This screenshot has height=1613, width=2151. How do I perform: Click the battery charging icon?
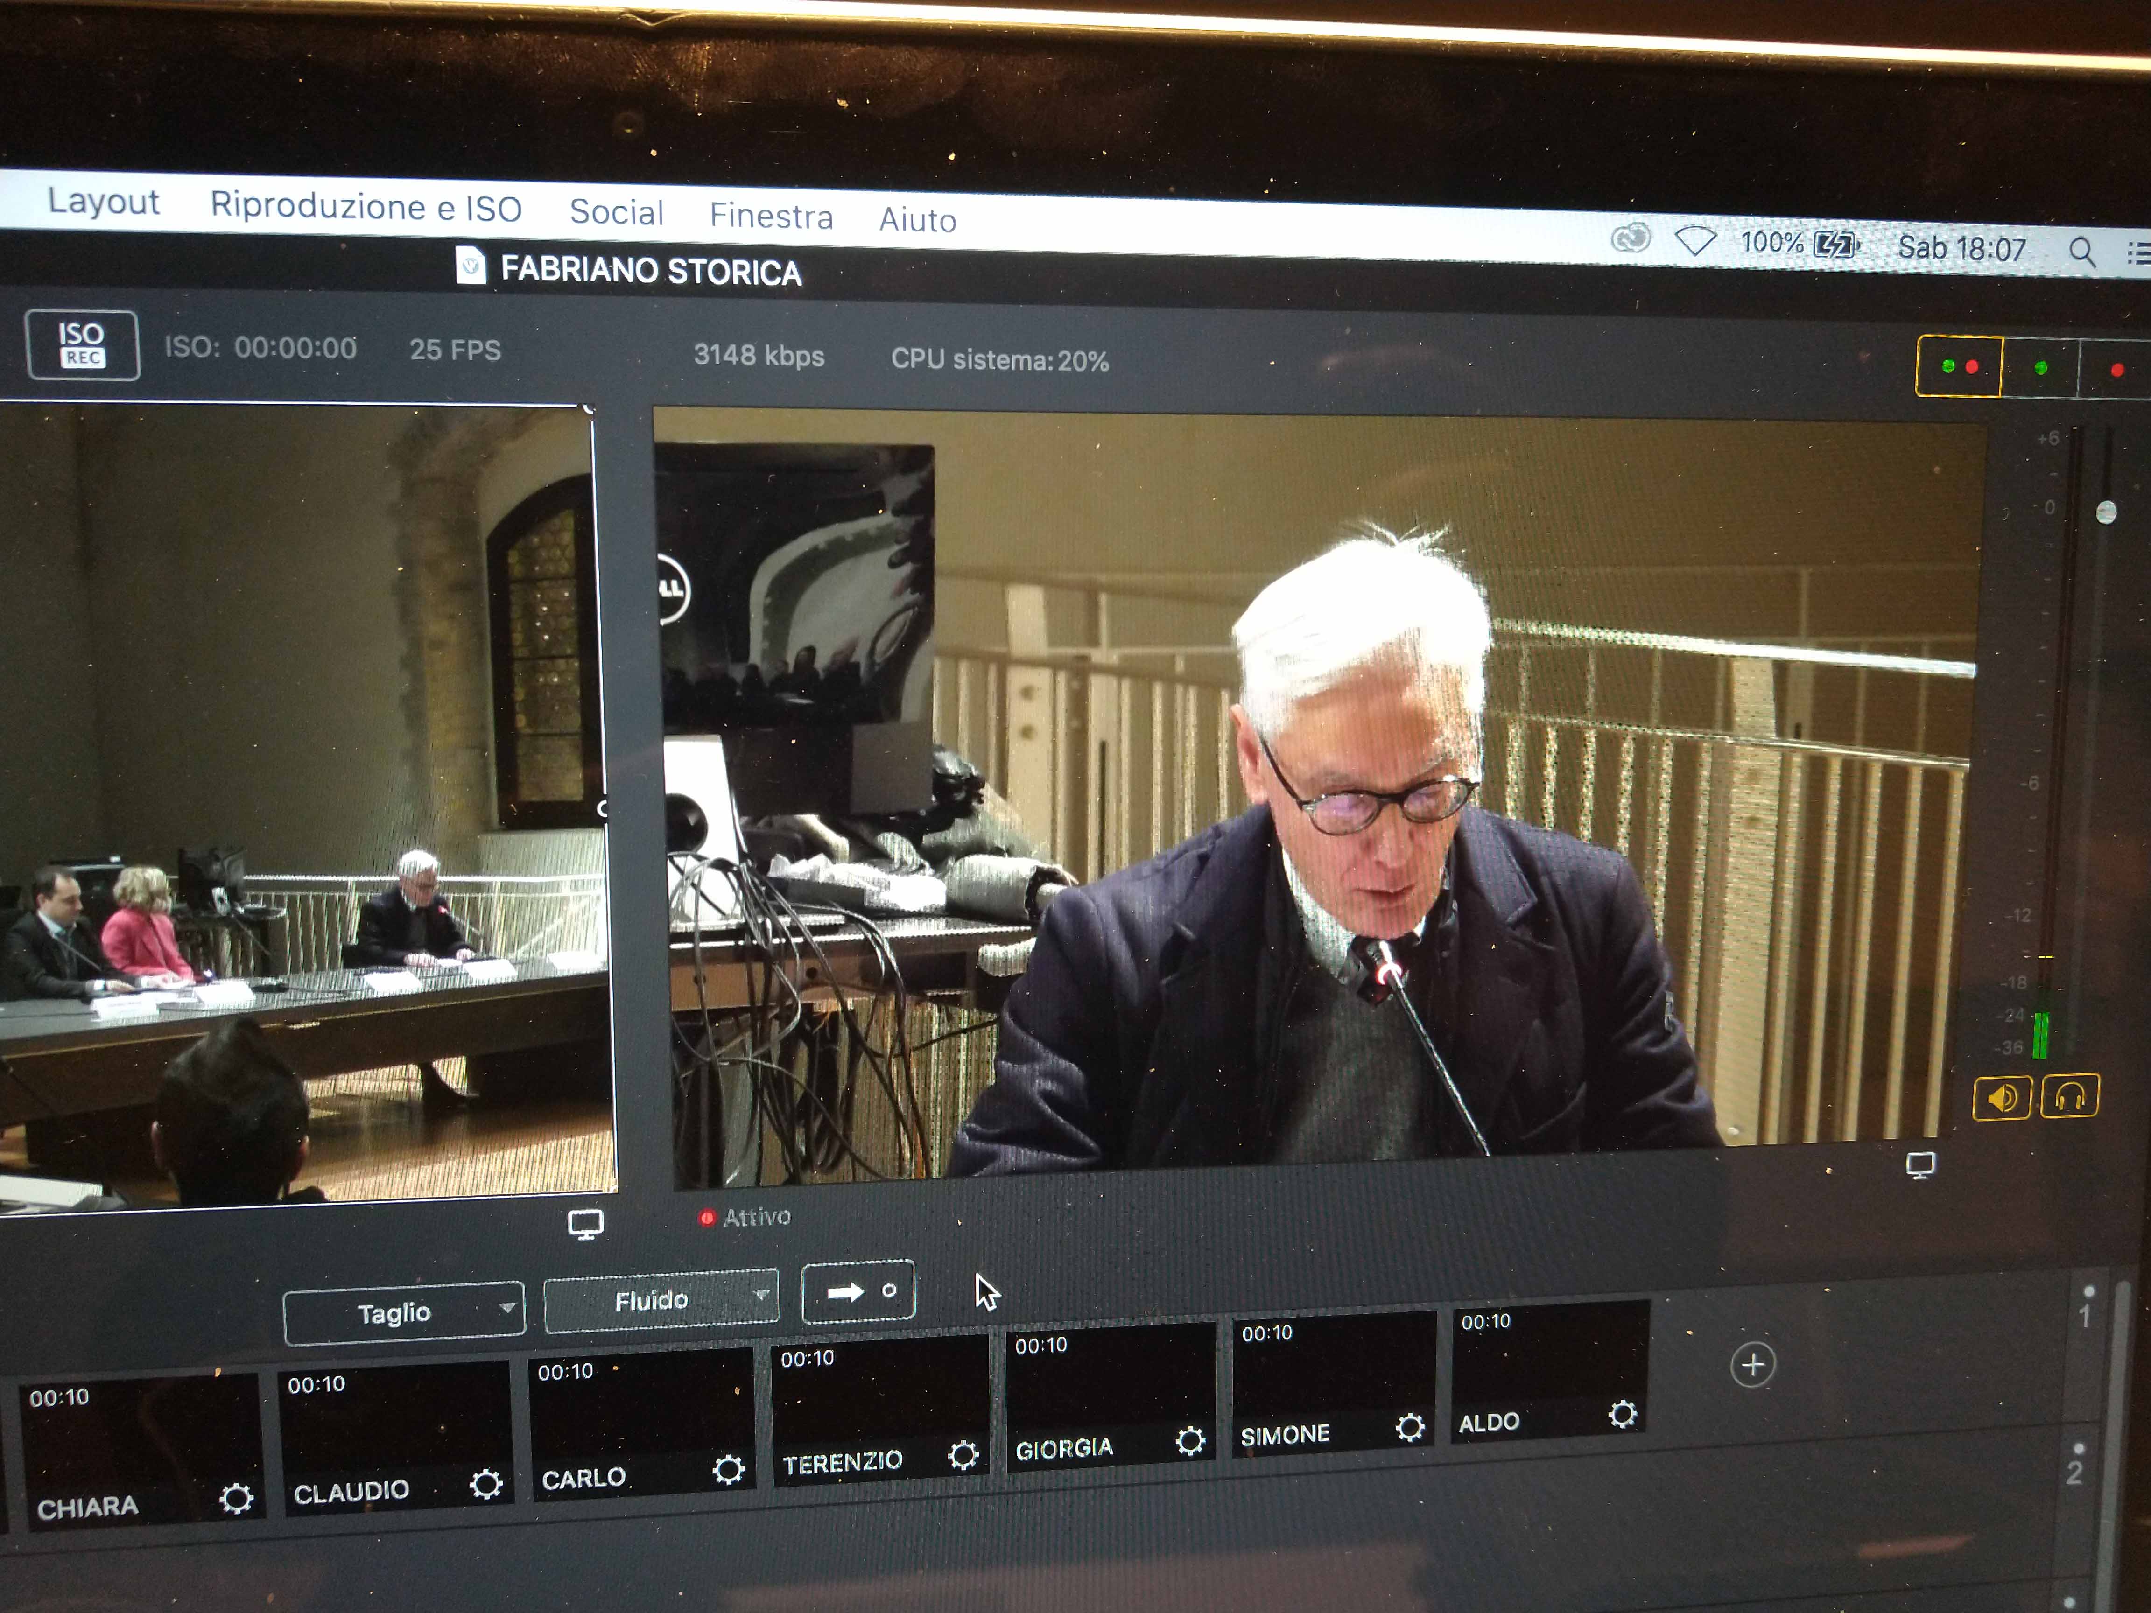point(1836,244)
